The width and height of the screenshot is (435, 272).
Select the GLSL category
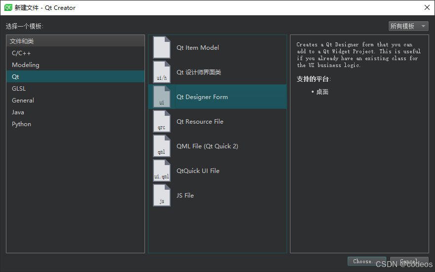(x=75, y=88)
